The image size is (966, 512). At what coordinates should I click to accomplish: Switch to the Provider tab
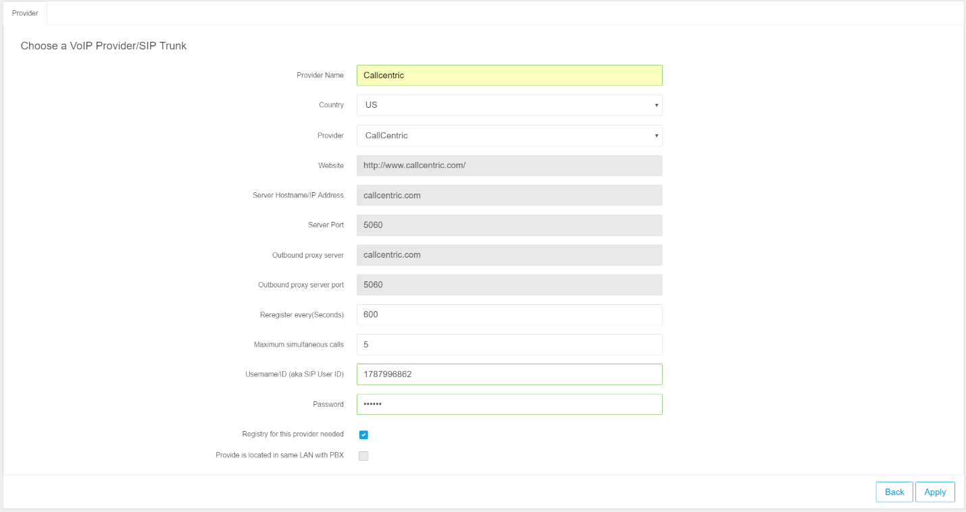tap(25, 13)
